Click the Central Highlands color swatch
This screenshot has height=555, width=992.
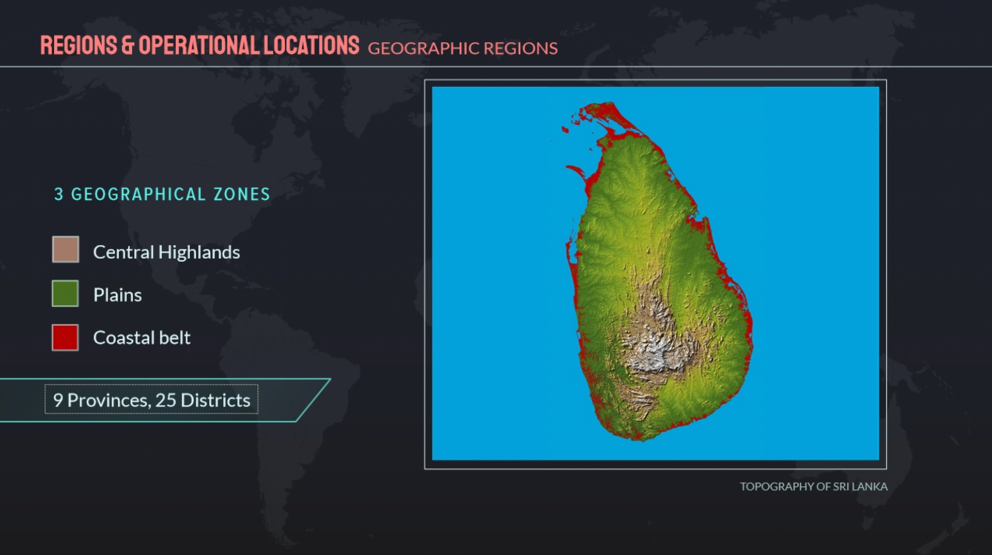(x=66, y=249)
